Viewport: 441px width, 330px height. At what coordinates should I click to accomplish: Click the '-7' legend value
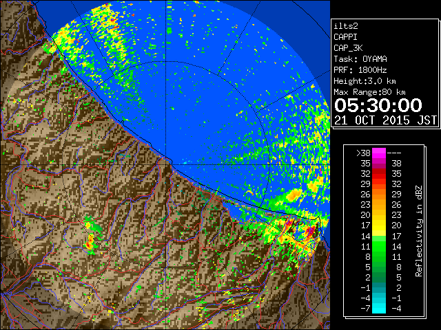pyautogui.click(x=365, y=309)
